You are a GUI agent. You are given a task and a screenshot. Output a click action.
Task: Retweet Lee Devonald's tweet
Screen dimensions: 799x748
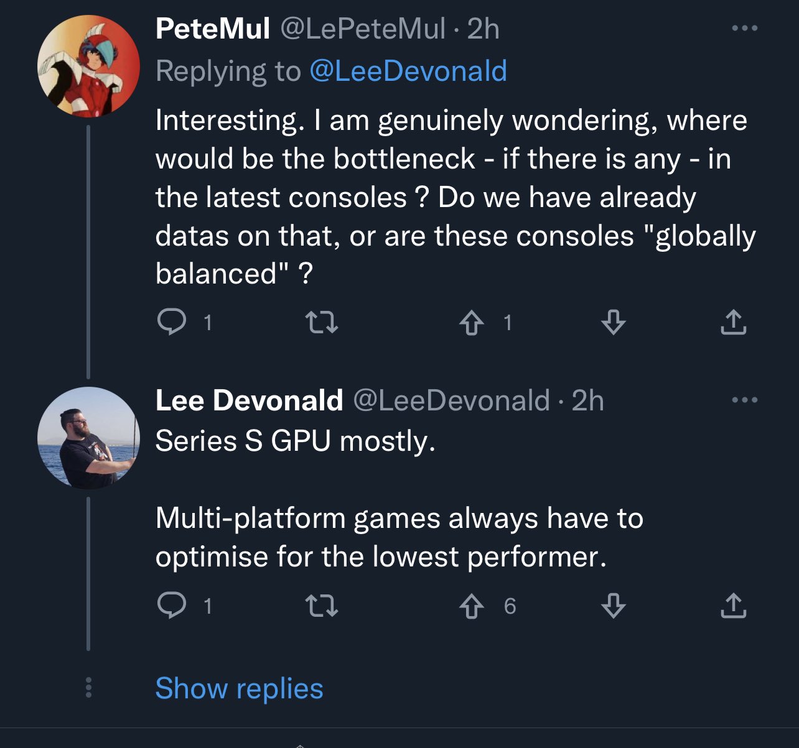point(322,605)
